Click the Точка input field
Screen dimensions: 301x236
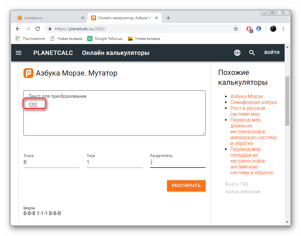51,162
